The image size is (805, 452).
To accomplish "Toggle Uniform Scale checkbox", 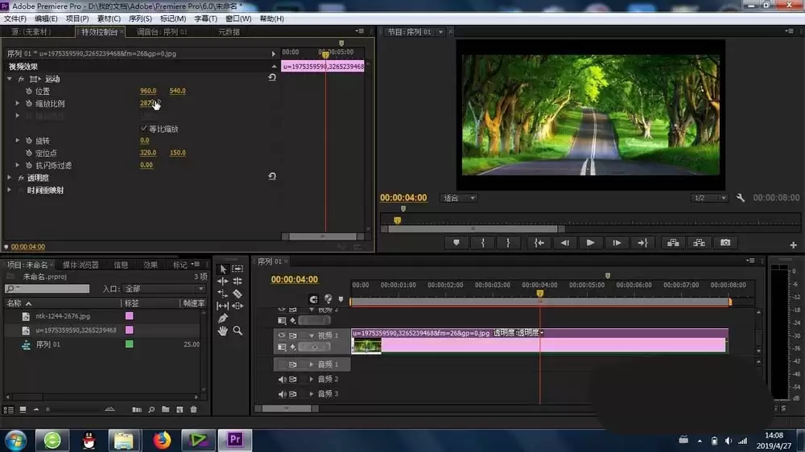I will pos(144,128).
